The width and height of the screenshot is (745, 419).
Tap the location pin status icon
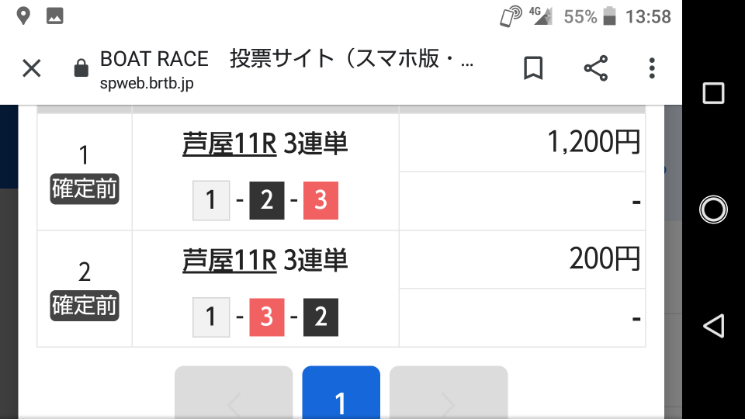click(23, 16)
